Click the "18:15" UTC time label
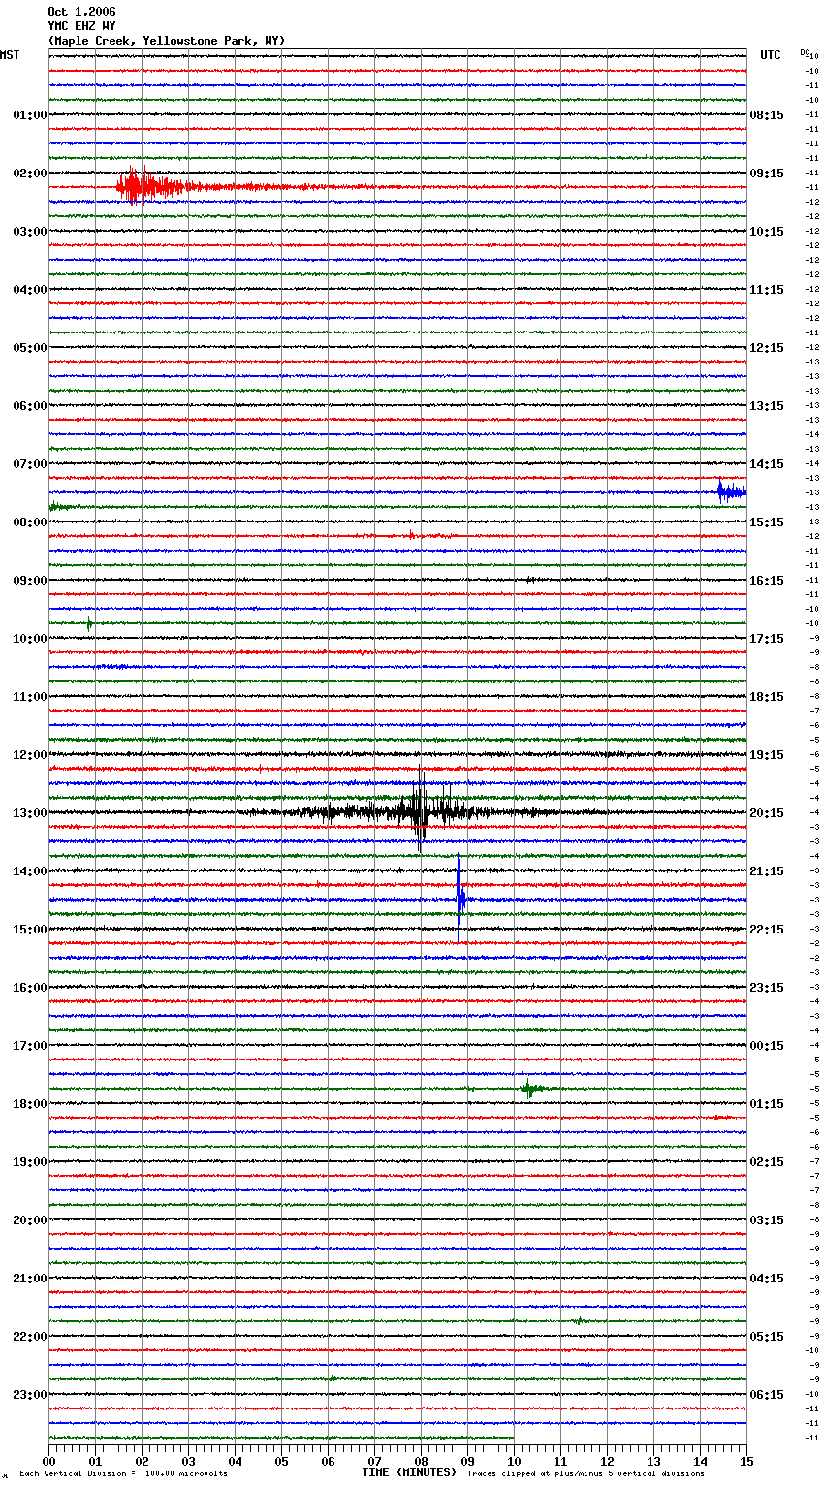Viewport: 824px width, 1487px height. (767, 697)
